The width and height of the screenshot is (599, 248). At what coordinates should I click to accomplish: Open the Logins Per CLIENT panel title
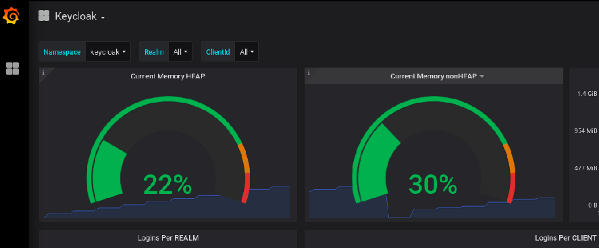[x=565, y=238]
